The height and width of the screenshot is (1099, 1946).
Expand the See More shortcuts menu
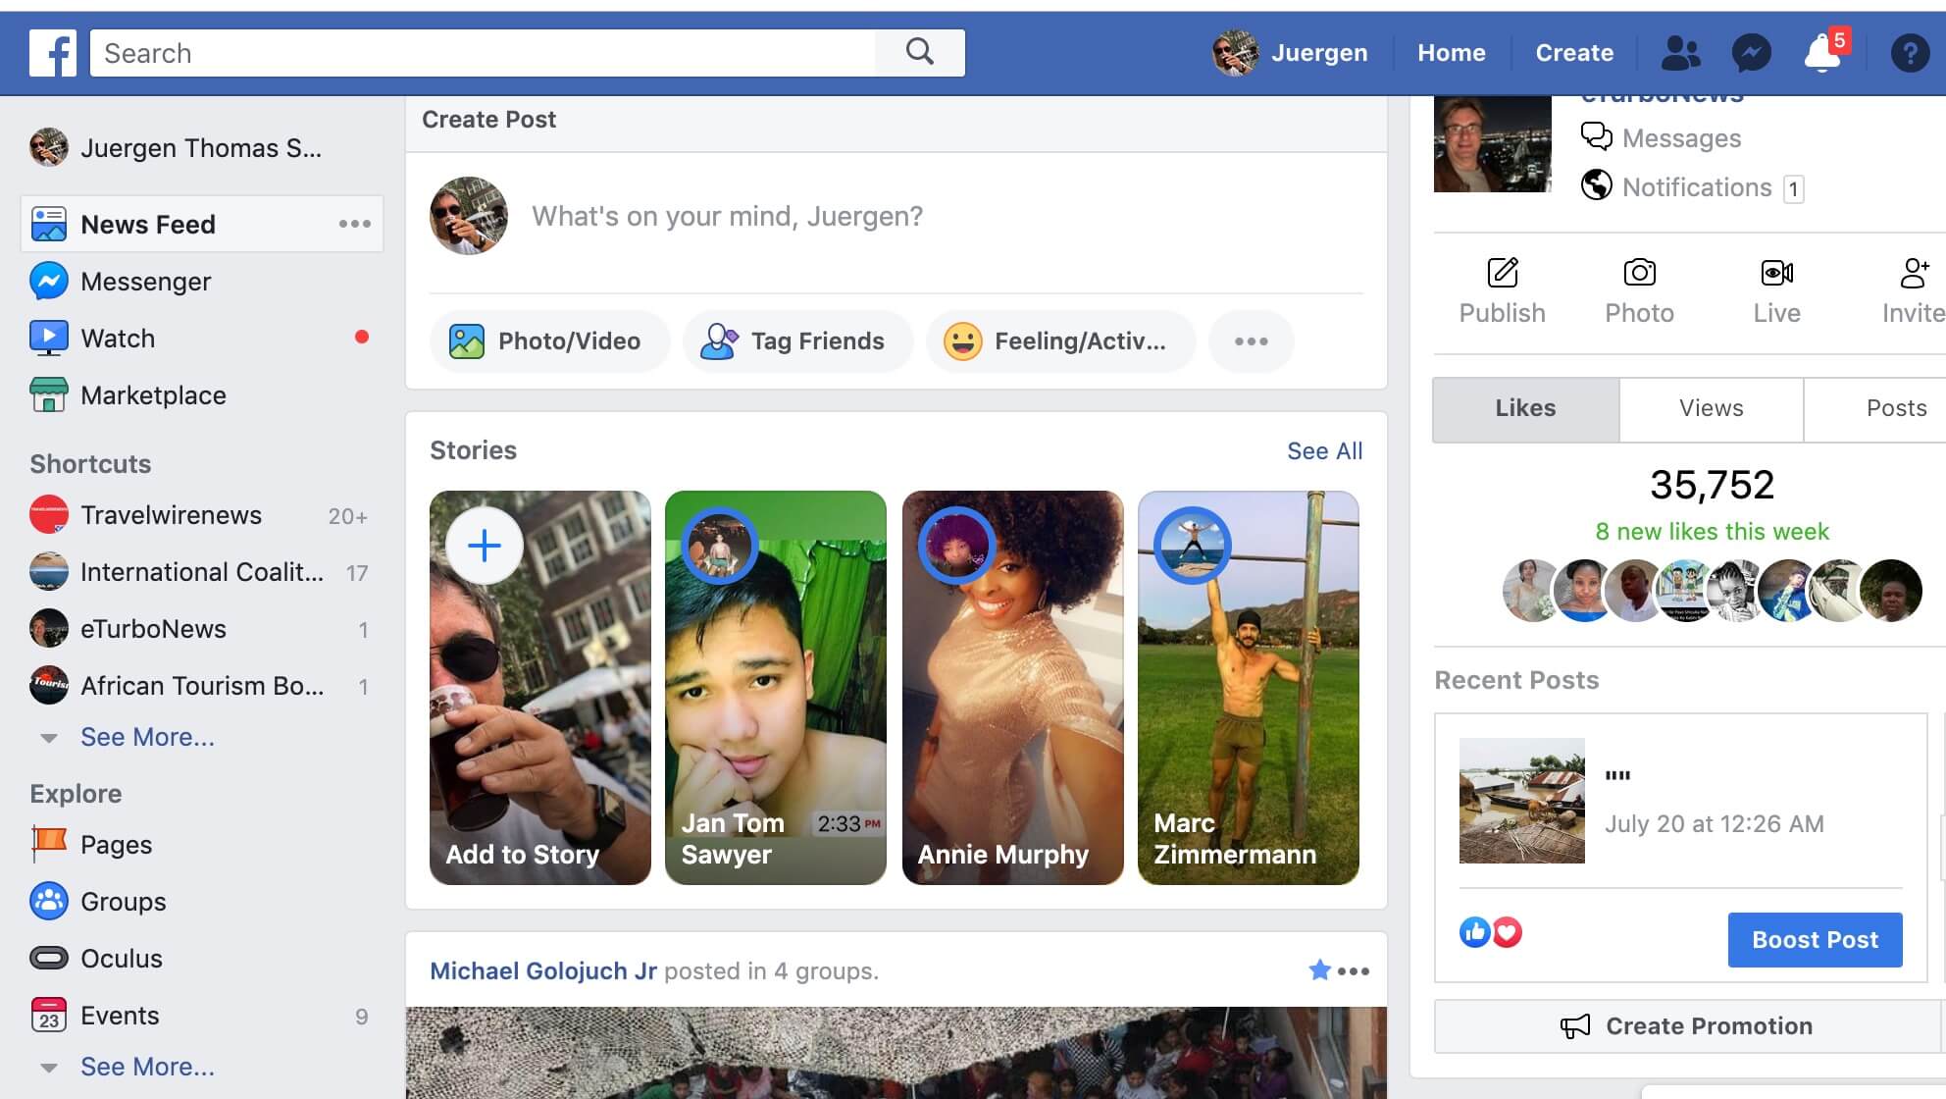tap(146, 737)
